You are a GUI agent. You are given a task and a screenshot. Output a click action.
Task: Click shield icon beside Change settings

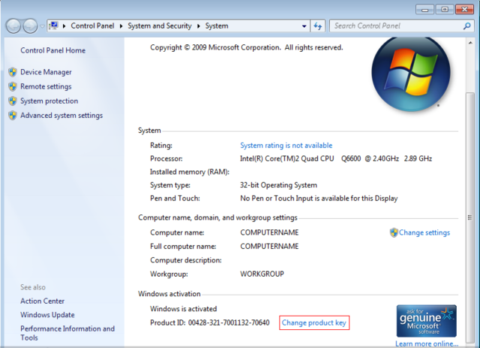click(394, 232)
